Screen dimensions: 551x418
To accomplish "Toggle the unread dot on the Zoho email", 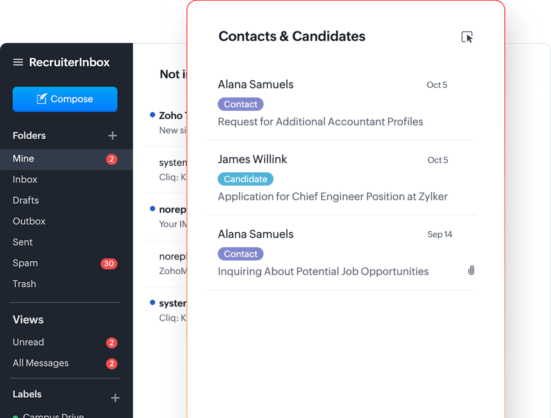I will click(x=152, y=114).
